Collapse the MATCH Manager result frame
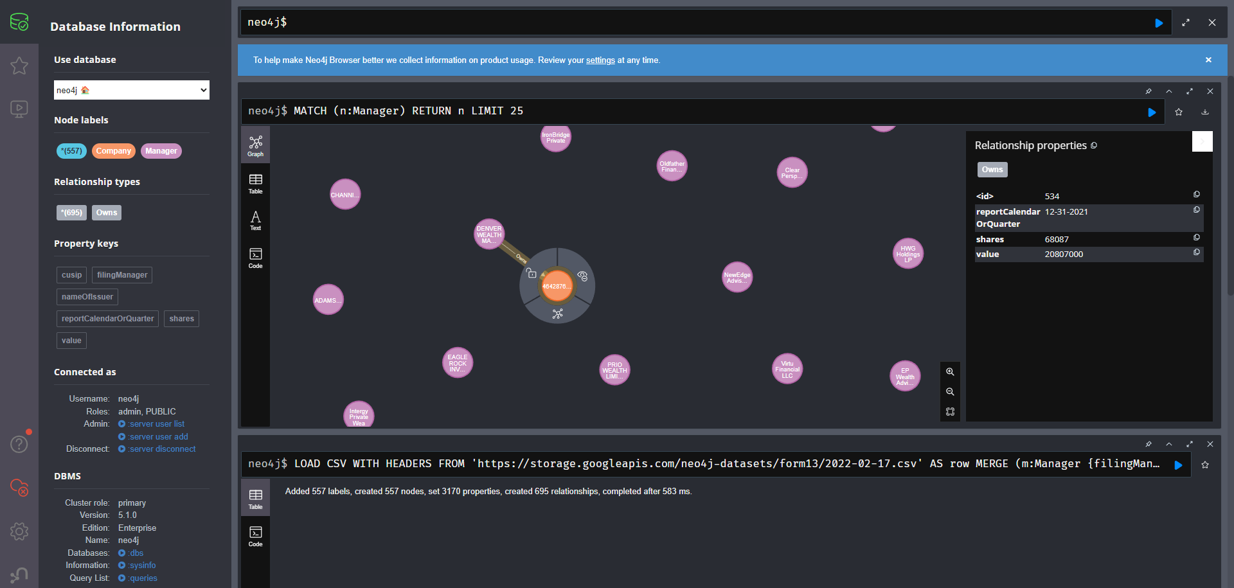This screenshot has width=1234, height=588. click(1169, 91)
